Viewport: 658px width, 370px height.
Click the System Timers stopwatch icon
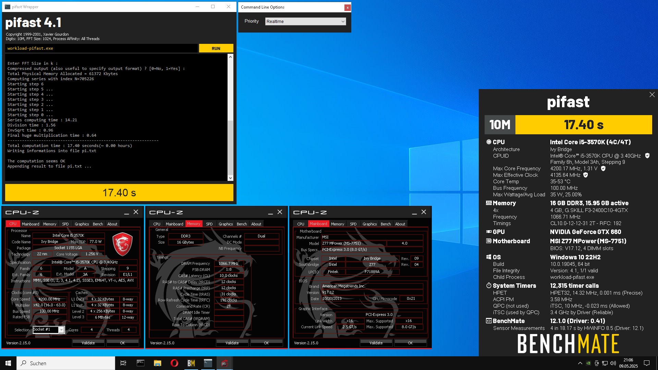[489, 285]
